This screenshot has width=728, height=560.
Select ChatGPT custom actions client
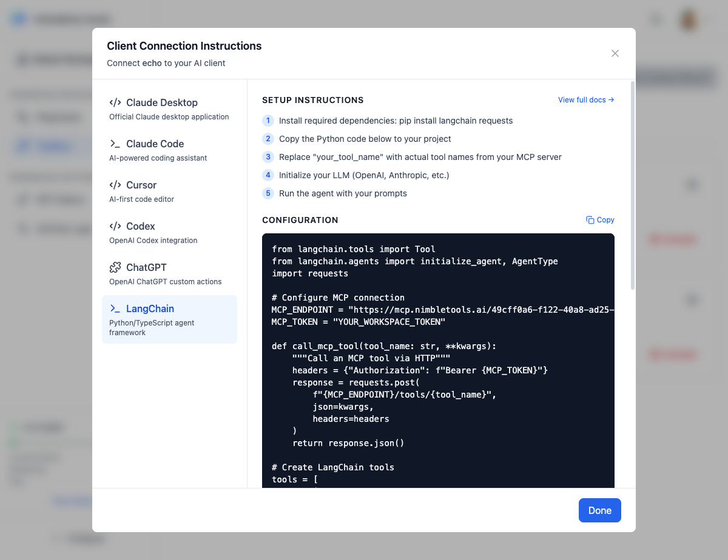[169, 273]
